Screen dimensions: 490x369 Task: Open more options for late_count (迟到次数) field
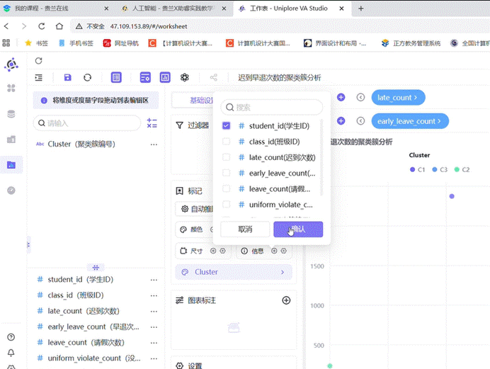pyautogui.click(x=154, y=311)
